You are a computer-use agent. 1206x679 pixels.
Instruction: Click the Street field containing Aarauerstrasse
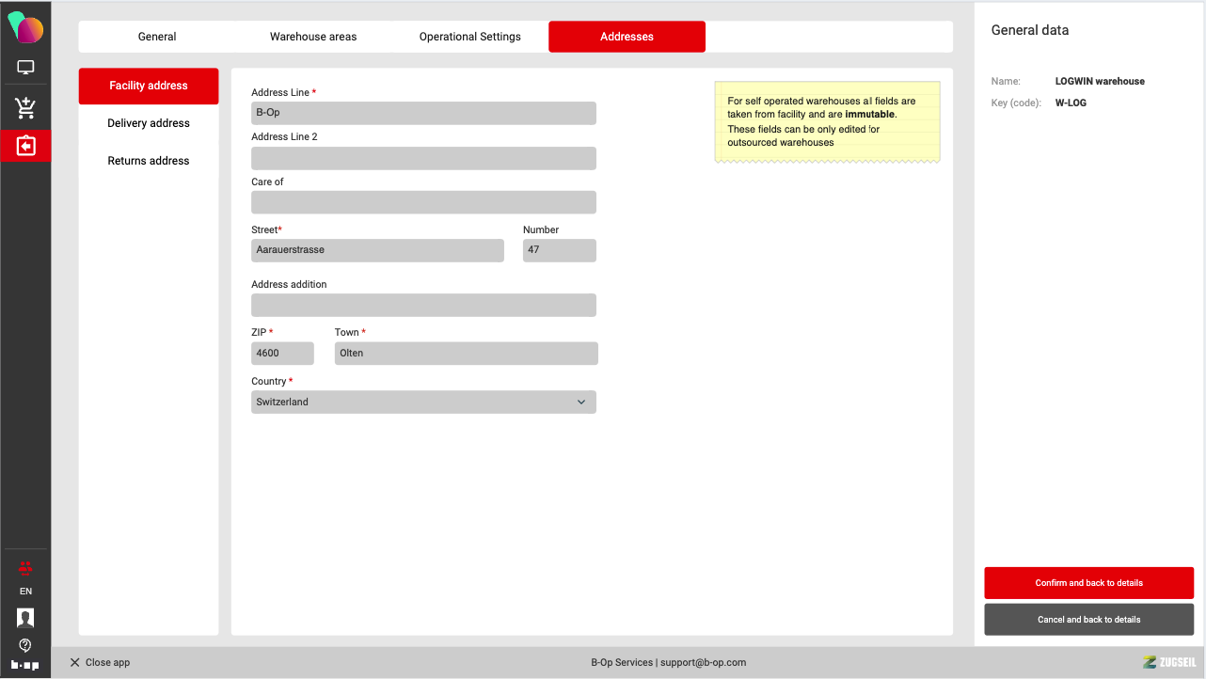tap(377, 250)
